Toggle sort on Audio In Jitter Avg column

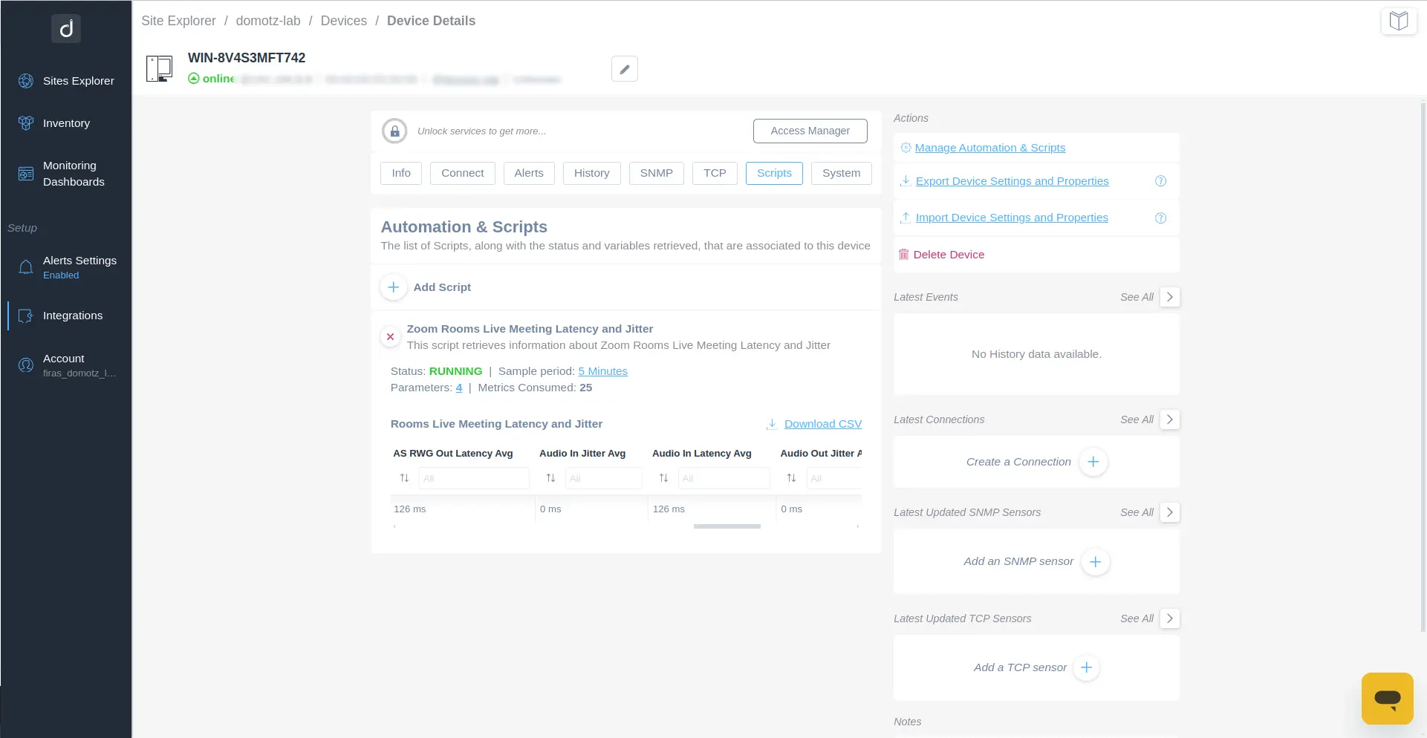[x=550, y=478]
